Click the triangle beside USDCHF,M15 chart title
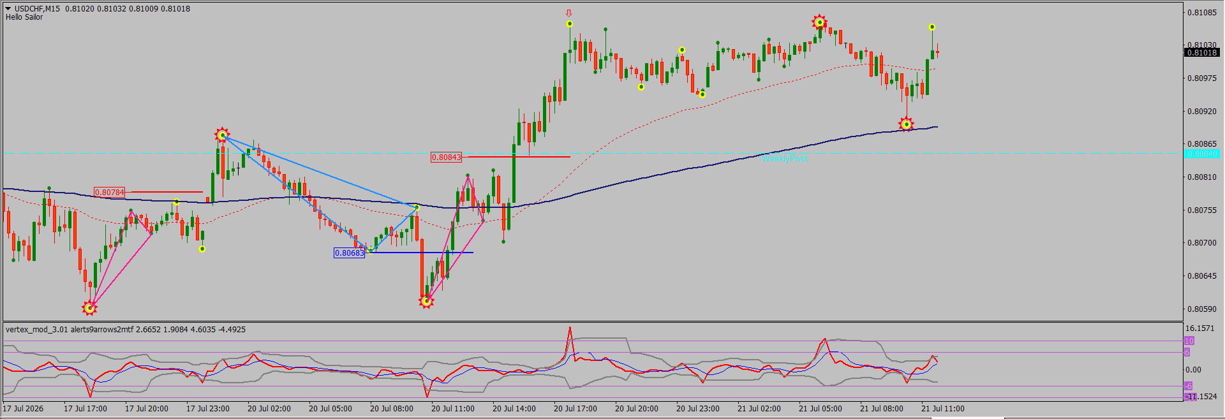 click(x=8, y=9)
